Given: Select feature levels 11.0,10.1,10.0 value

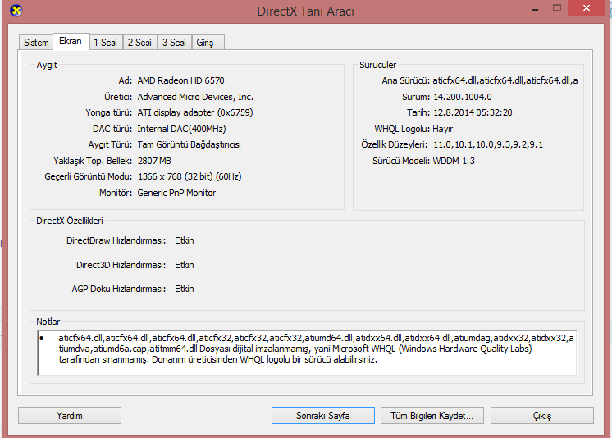Looking at the screenshot, I should click(x=488, y=144).
